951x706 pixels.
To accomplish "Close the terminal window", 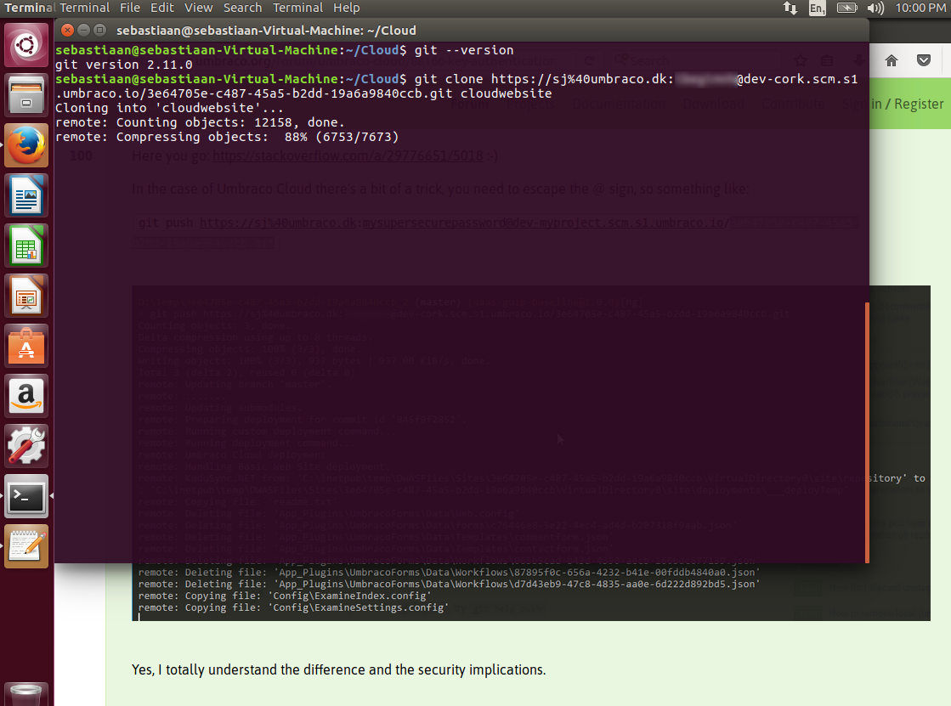I will pos(67,30).
